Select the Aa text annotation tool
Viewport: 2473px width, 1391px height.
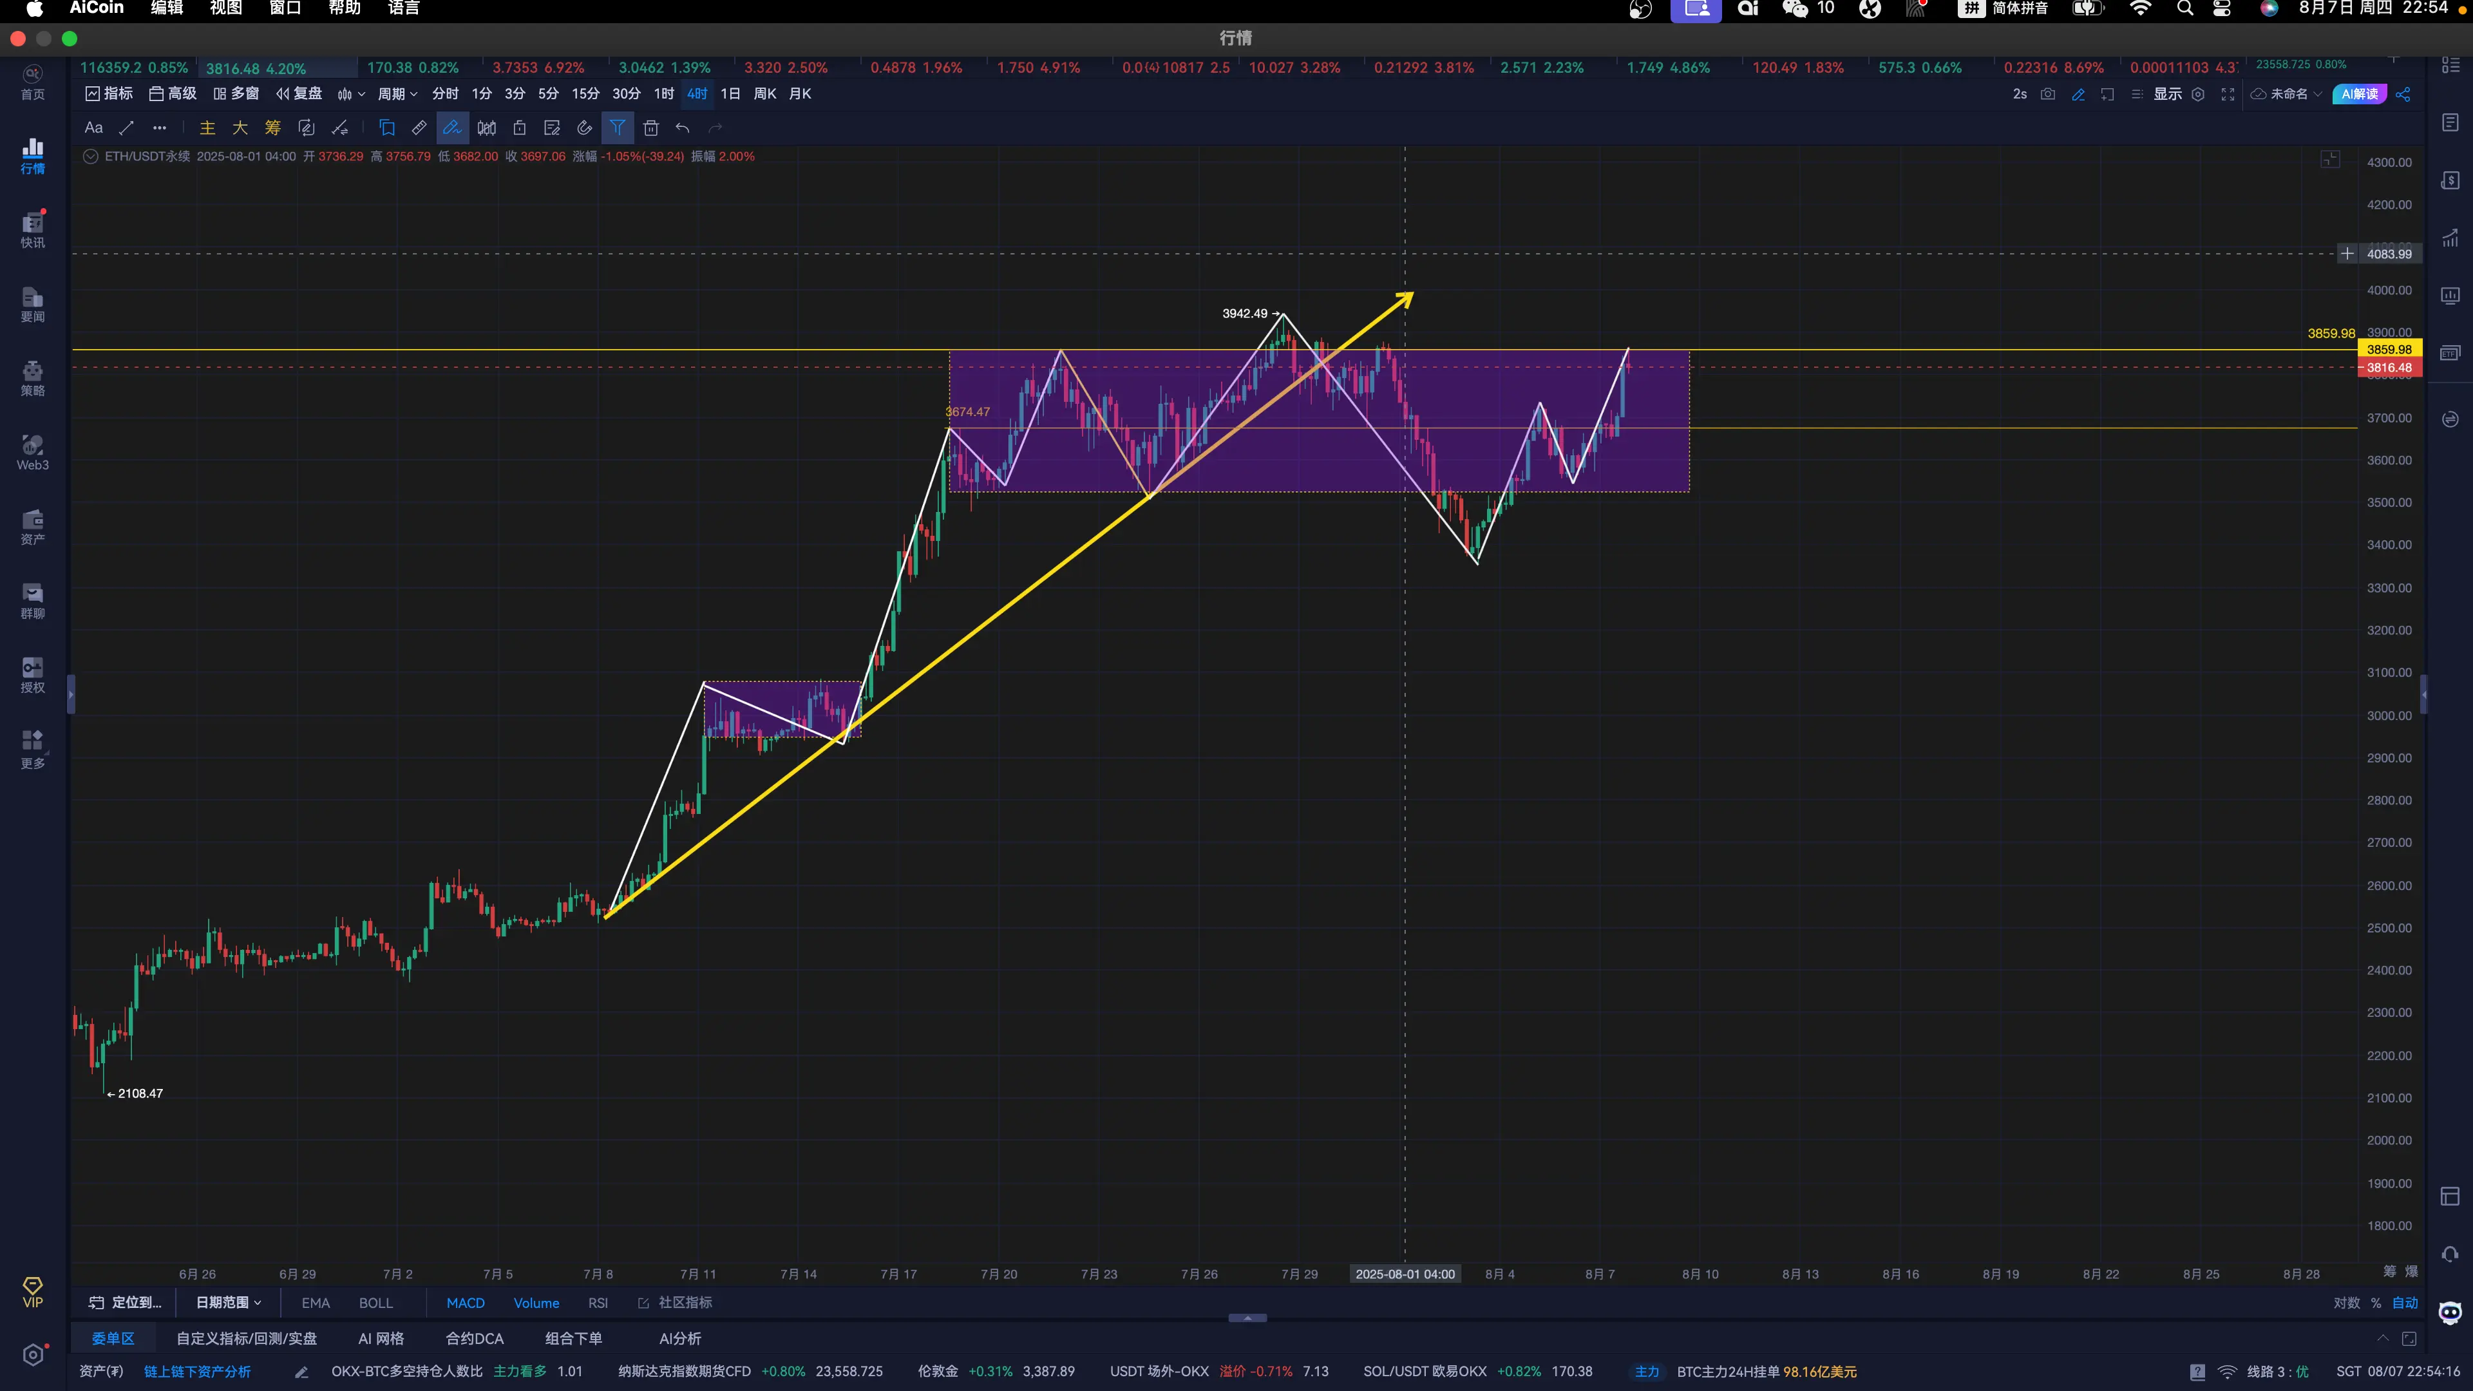point(93,128)
